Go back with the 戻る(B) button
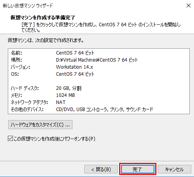This screenshot has width=194, height=177. (x=101, y=170)
